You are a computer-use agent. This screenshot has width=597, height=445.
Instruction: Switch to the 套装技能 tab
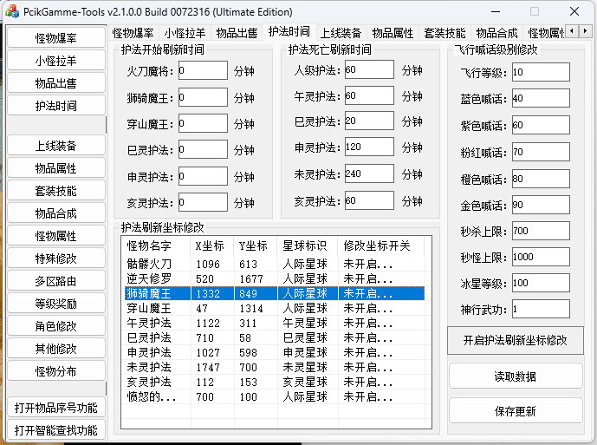445,33
